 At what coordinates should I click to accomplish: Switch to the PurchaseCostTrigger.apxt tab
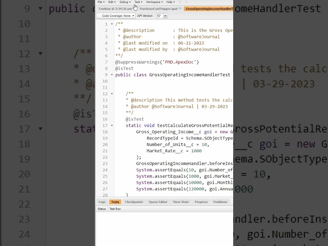tap(158, 9)
